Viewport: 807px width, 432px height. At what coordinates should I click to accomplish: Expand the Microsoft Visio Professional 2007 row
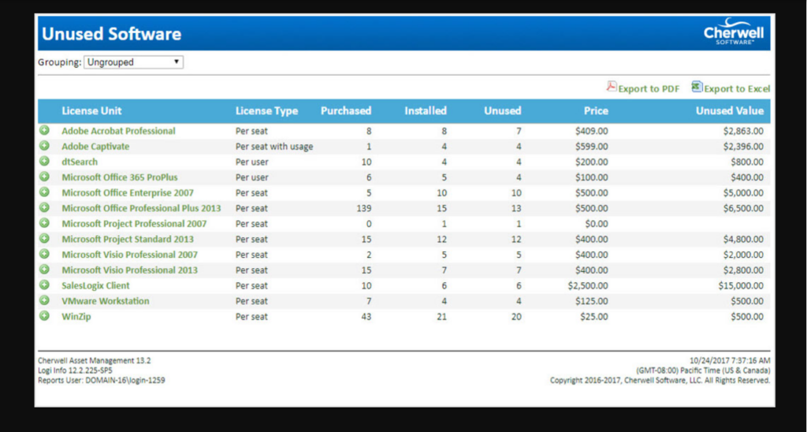[44, 254]
